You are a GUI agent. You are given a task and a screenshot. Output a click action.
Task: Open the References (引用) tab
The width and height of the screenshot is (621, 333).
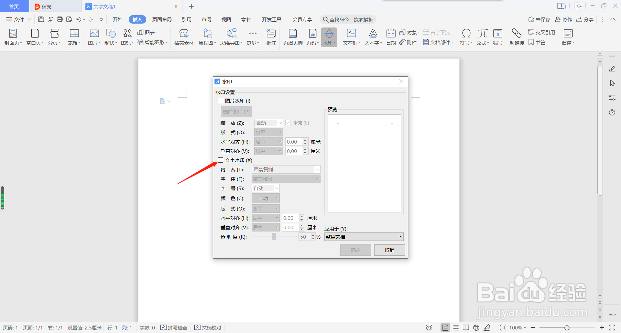click(x=186, y=19)
